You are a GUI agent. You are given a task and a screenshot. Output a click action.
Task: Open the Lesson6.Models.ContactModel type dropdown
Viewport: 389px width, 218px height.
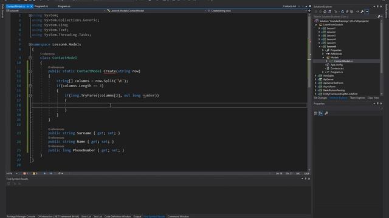pos(156,11)
